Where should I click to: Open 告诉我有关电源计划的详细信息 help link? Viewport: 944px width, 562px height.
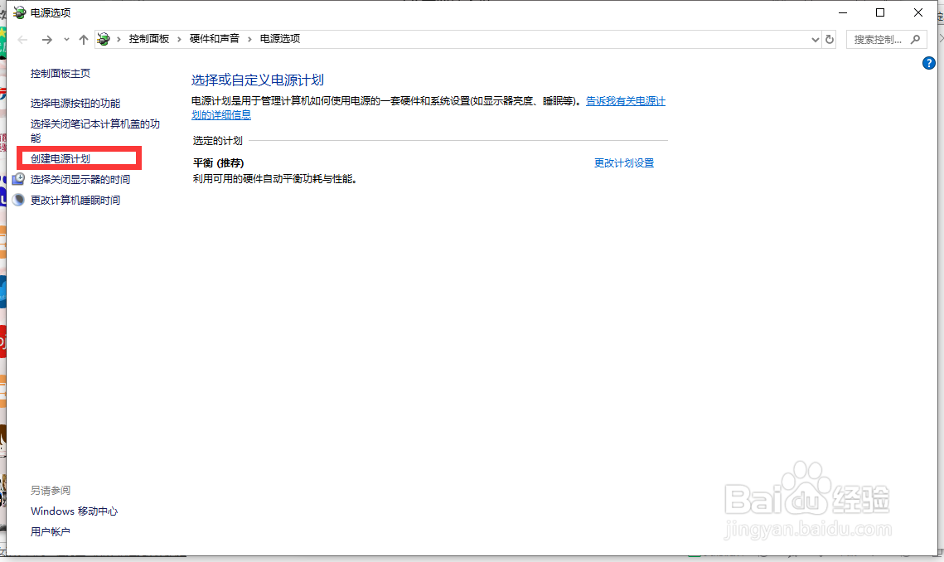pos(626,100)
